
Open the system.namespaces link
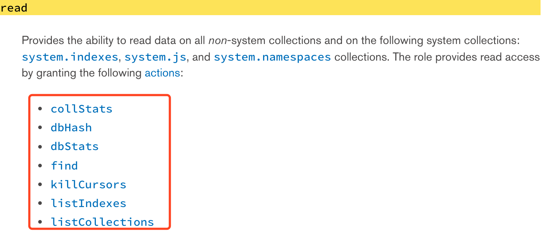tap(272, 57)
